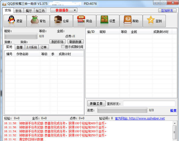Viewport: 179px width, 141px height.
Task: Click the 季 column header
Action: 54,54
